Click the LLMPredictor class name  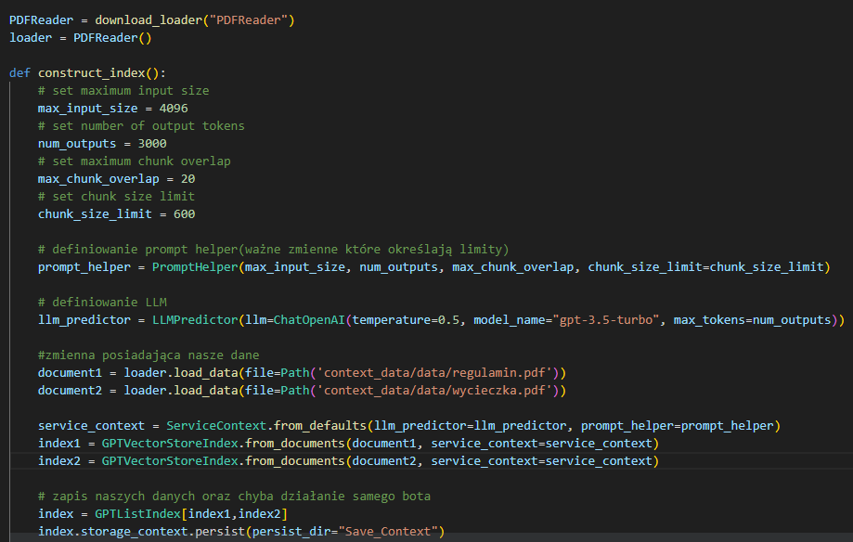[x=195, y=320]
